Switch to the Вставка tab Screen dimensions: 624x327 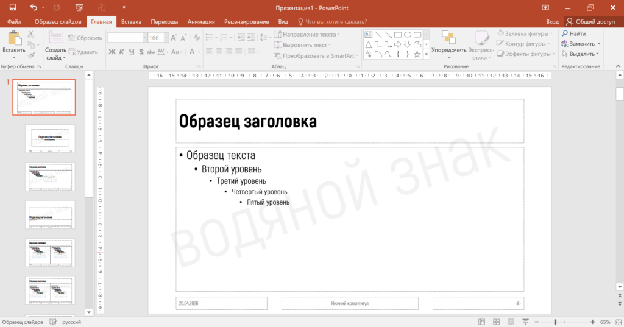point(132,21)
